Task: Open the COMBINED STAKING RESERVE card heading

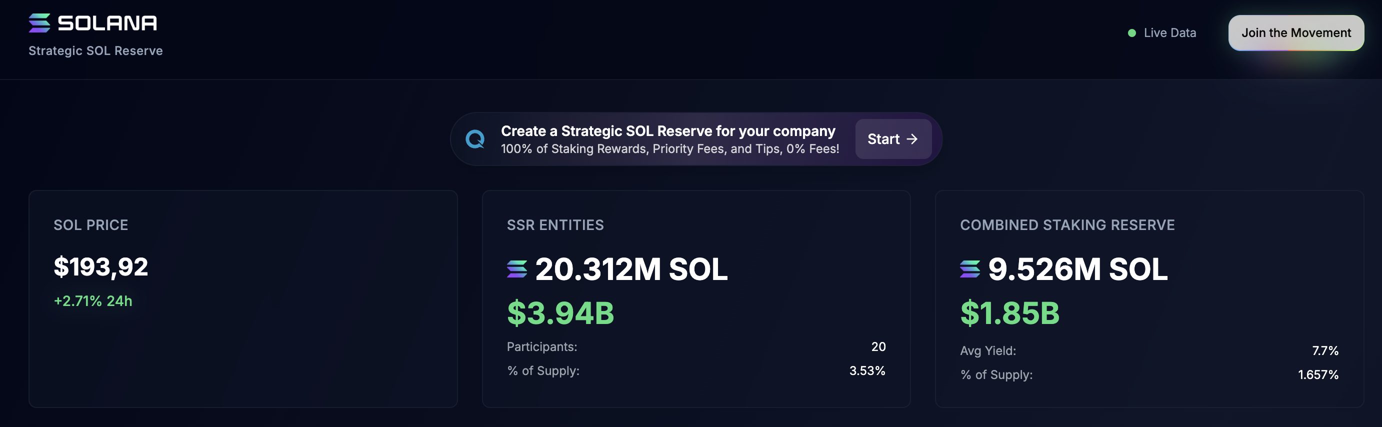Action: pyautogui.click(x=1067, y=225)
